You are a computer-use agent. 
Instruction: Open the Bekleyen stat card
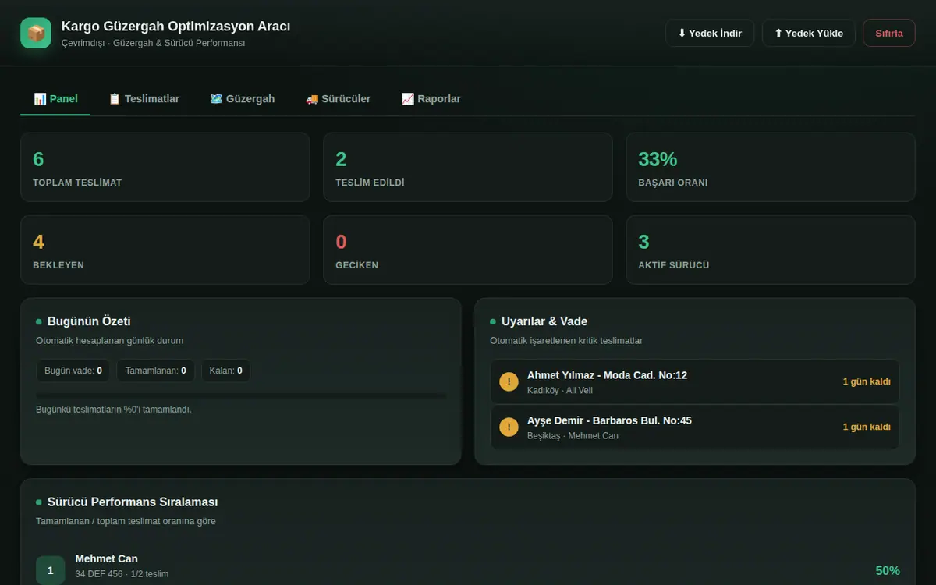click(x=165, y=250)
